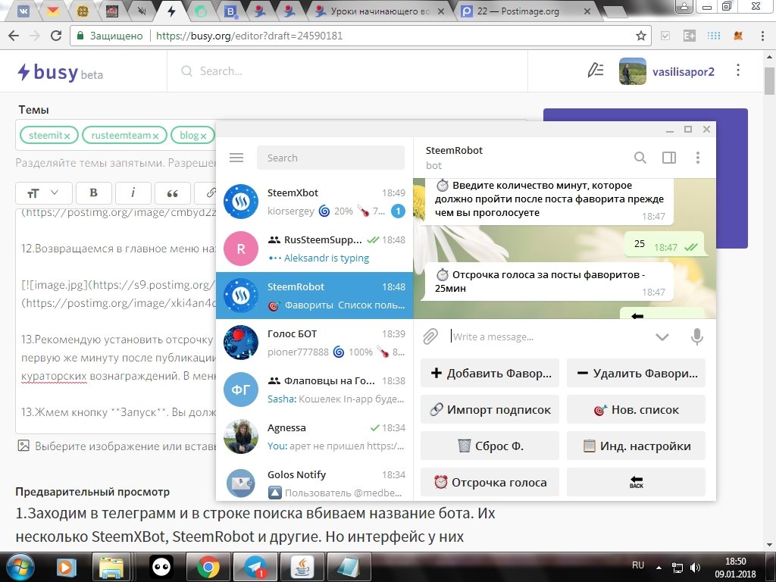
Task: Click the busy Search field
Action: pos(347,71)
